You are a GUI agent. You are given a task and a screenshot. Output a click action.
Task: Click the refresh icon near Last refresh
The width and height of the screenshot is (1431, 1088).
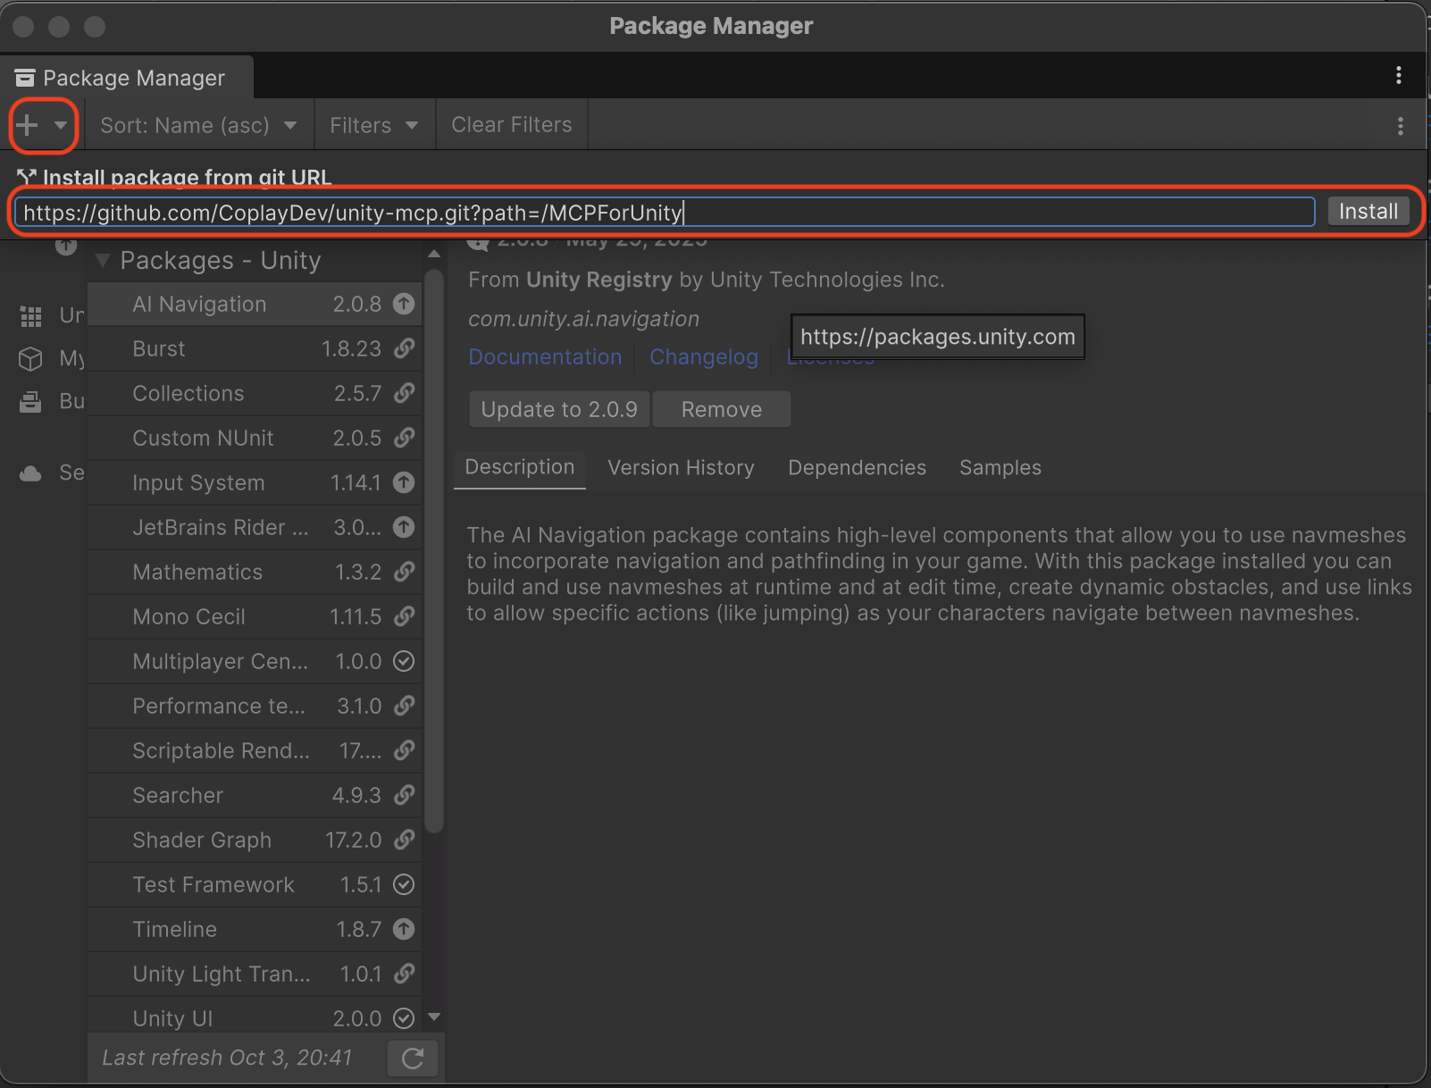412,1058
